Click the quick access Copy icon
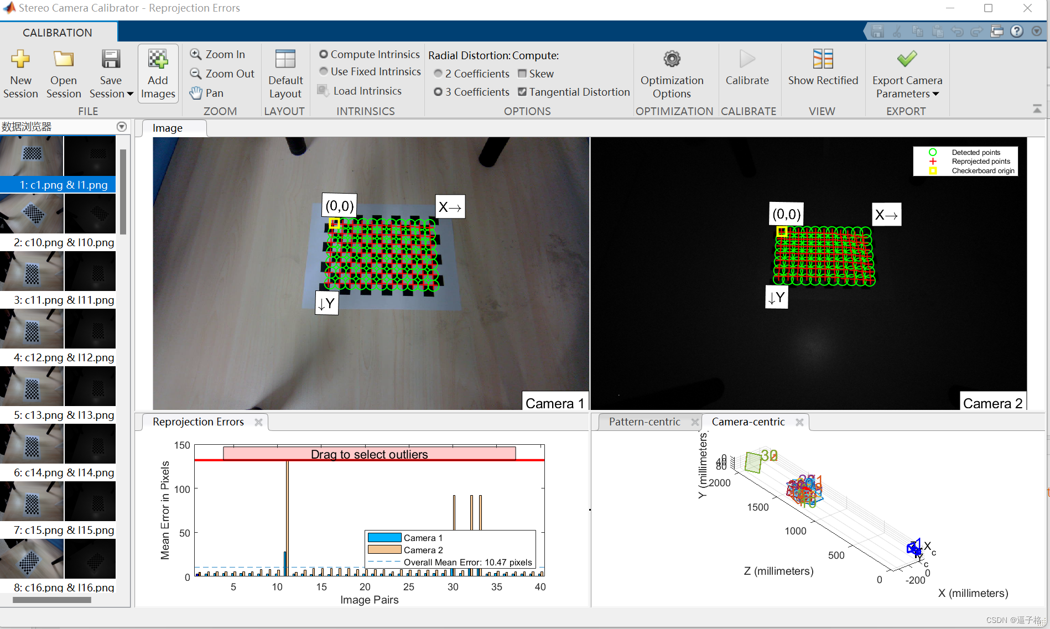This screenshot has height=629, width=1050. pyautogui.click(x=917, y=32)
